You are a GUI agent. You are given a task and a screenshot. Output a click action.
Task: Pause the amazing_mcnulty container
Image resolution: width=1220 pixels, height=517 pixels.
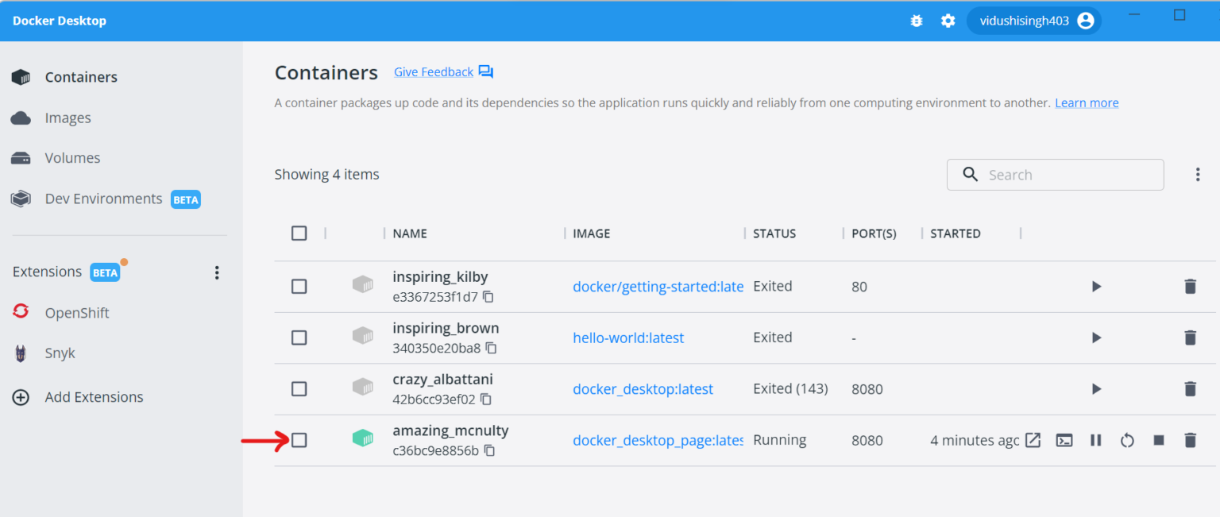[1095, 439]
